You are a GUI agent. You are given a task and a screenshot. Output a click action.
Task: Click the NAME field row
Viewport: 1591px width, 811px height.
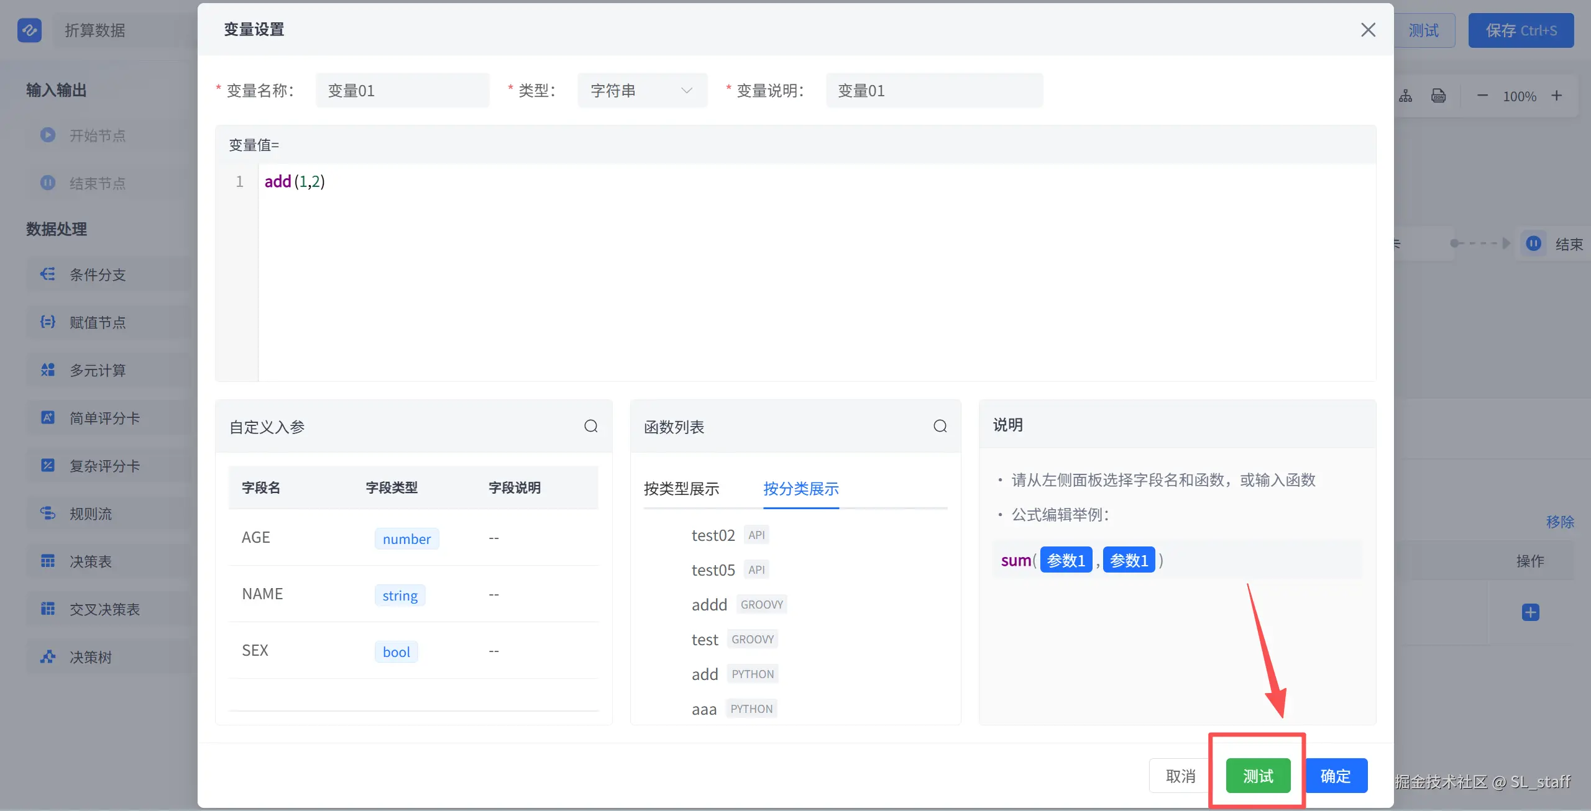(413, 594)
